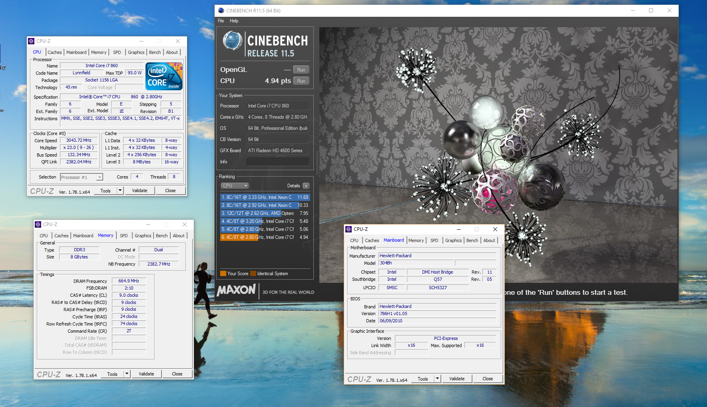Image resolution: width=707 pixels, height=407 pixels.
Task: Click the MAXON logo
Action: tap(236, 290)
